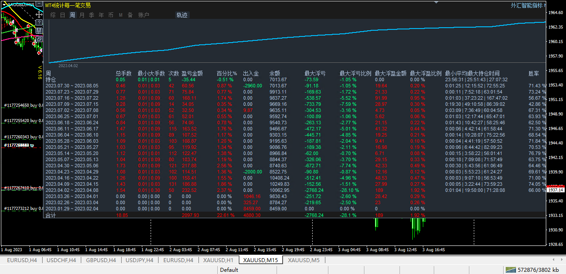This screenshot has width=566, height=274.
Task: Click the 禁 (disable) icon button
Action: (x=39, y=31)
